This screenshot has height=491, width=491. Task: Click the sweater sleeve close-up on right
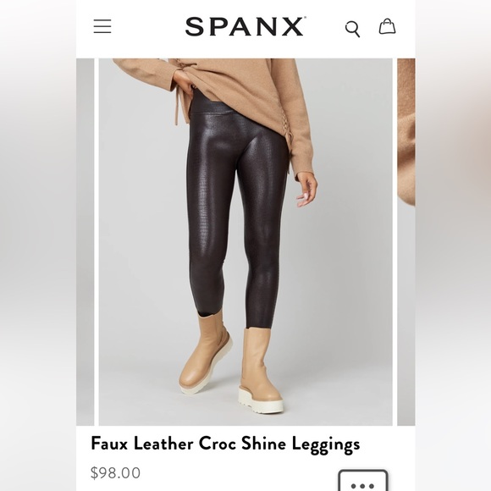pos(406,131)
